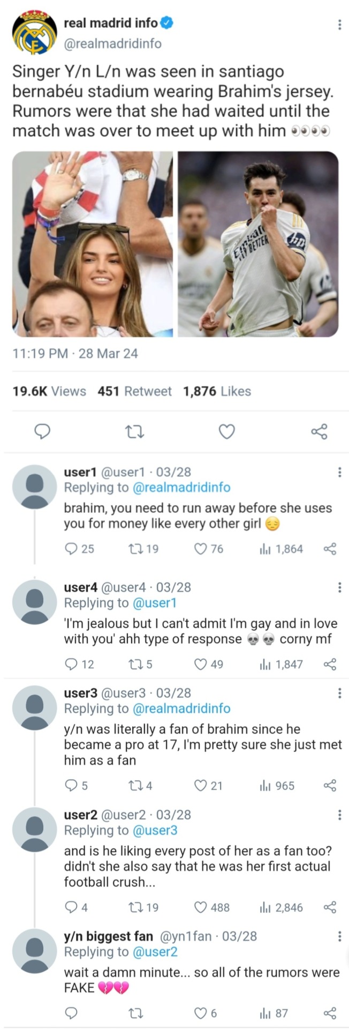This screenshot has width=349, height=1029.
Task: Comment on y/n biggest fan's reply
Action: pyautogui.click(x=71, y=1013)
